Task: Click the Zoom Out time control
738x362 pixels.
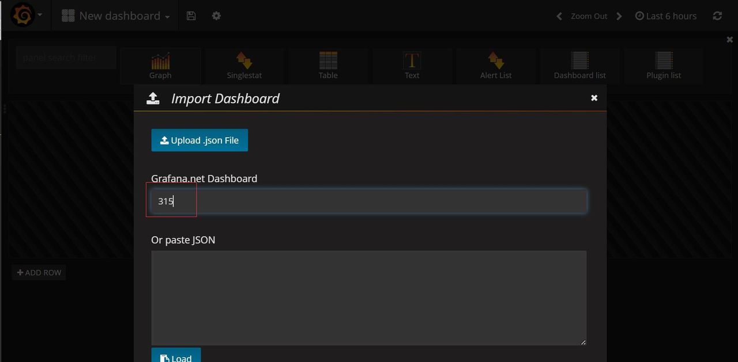Action: tap(589, 16)
